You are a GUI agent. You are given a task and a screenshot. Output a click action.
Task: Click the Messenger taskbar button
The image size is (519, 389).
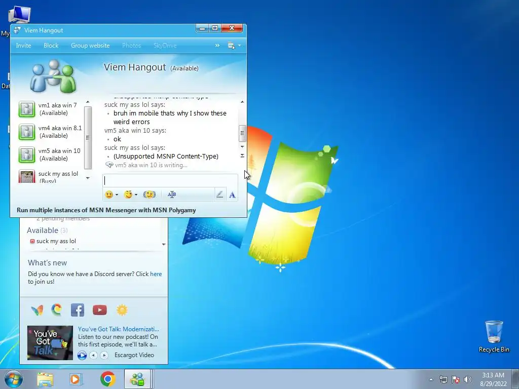click(138, 379)
